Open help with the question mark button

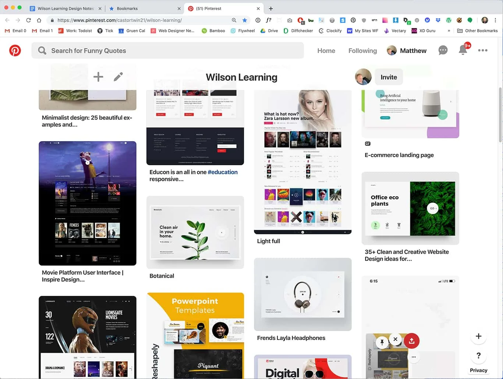click(478, 355)
